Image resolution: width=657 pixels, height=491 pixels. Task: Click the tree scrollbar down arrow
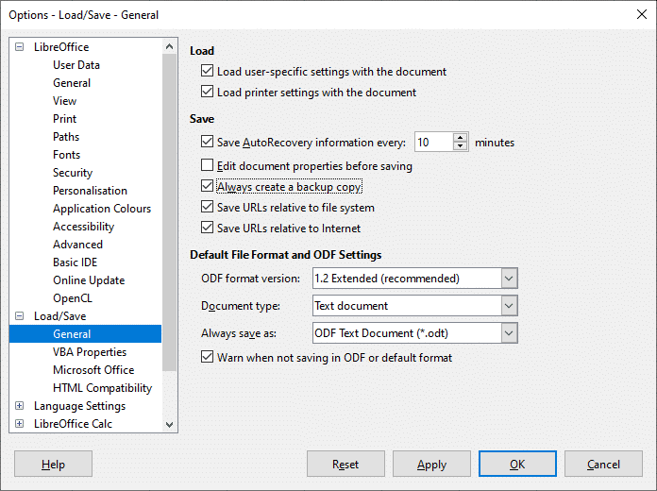tap(169, 424)
